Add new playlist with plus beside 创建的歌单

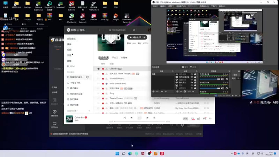pos(89,111)
